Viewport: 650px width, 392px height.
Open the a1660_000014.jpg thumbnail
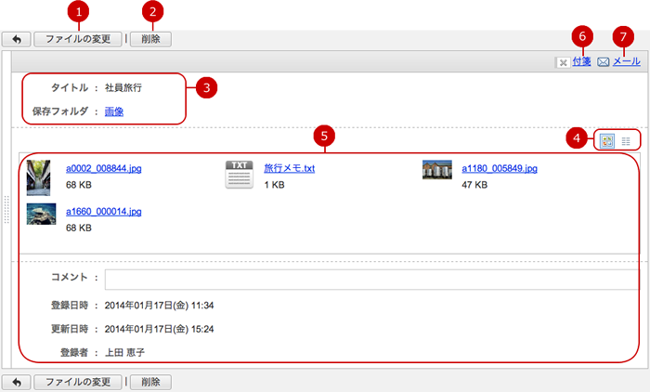point(42,214)
